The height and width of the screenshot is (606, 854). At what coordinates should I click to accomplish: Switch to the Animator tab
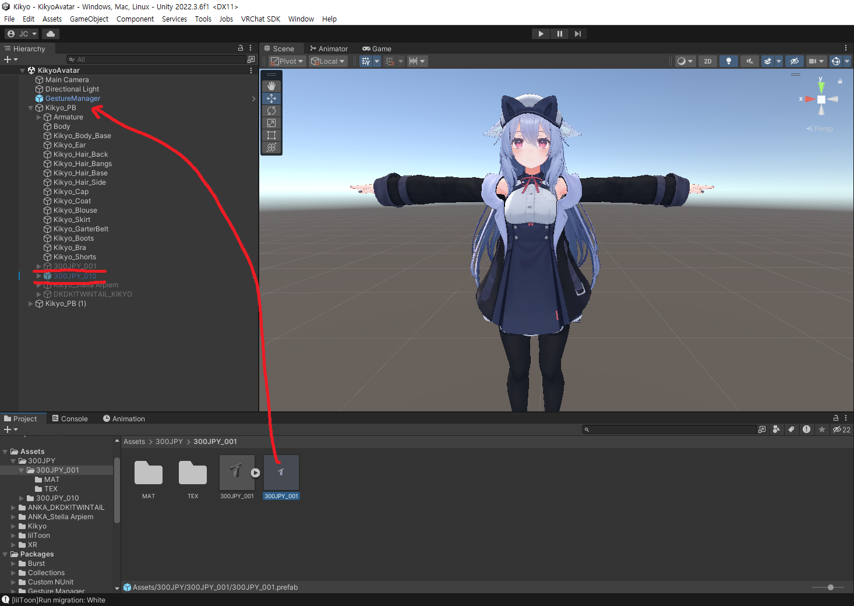tap(329, 49)
